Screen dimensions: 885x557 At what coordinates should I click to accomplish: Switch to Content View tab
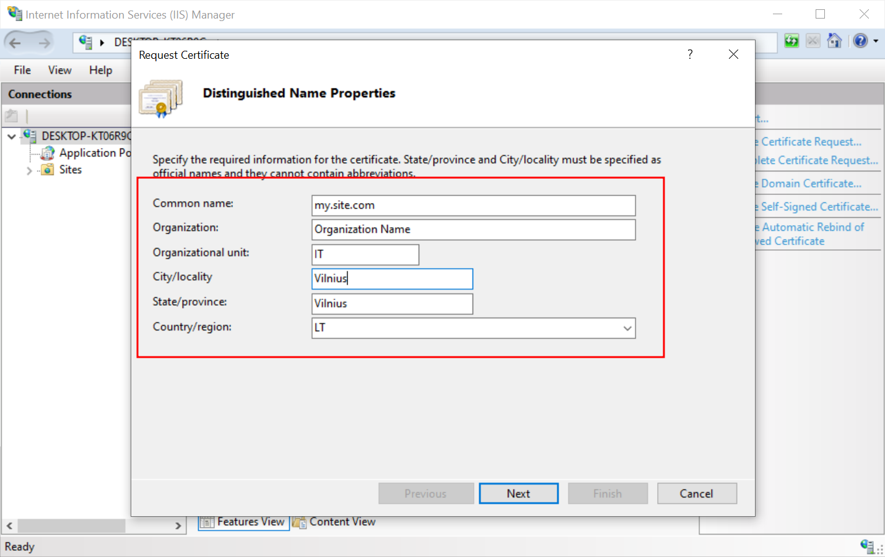[335, 522]
